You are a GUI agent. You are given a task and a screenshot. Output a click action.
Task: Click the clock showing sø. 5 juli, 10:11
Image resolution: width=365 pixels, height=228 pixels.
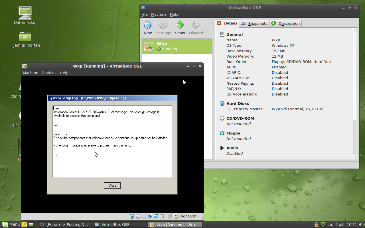click(x=342, y=225)
